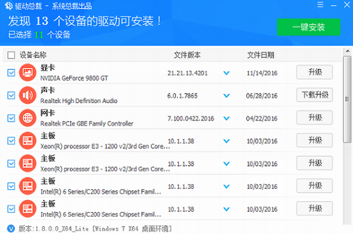353x234 pixels.
Task: Click 升级 on the first Xeon E3 row
Action: coord(314,140)
